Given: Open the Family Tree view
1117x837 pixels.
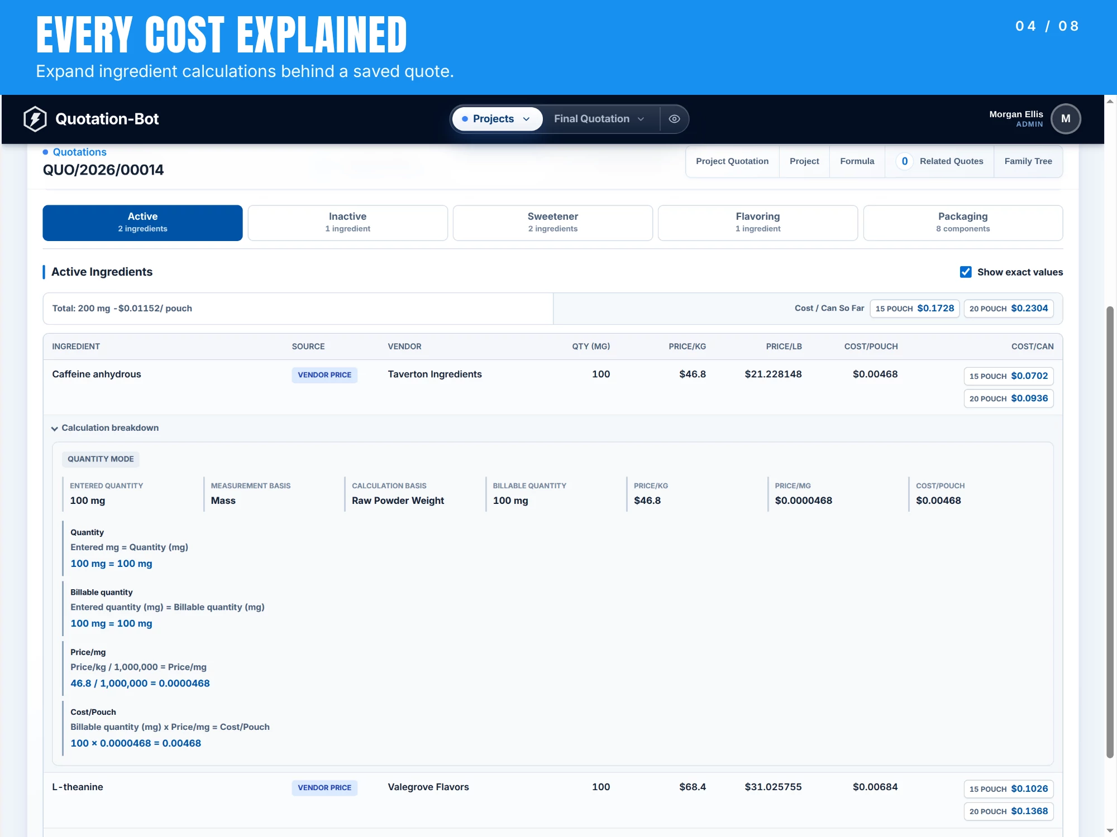Looking at the screenshot, I should point(1028,161).
